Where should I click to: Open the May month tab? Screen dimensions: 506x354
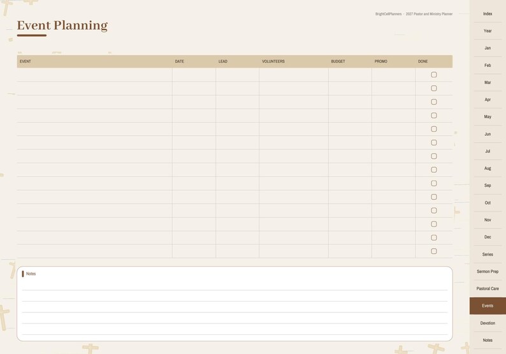point(488,117)
